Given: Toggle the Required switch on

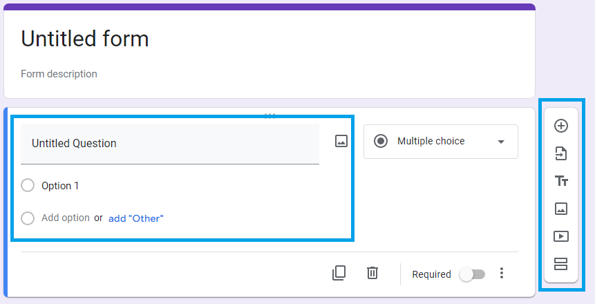Looking at the screenshot, I should (x=473, y=274).
